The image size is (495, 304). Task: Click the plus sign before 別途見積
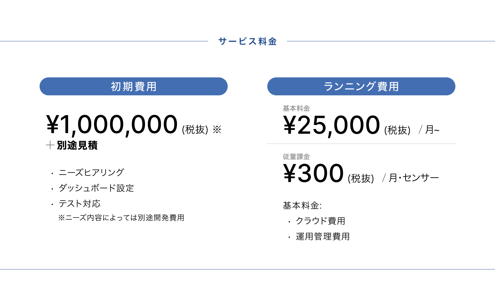point(50,145)
